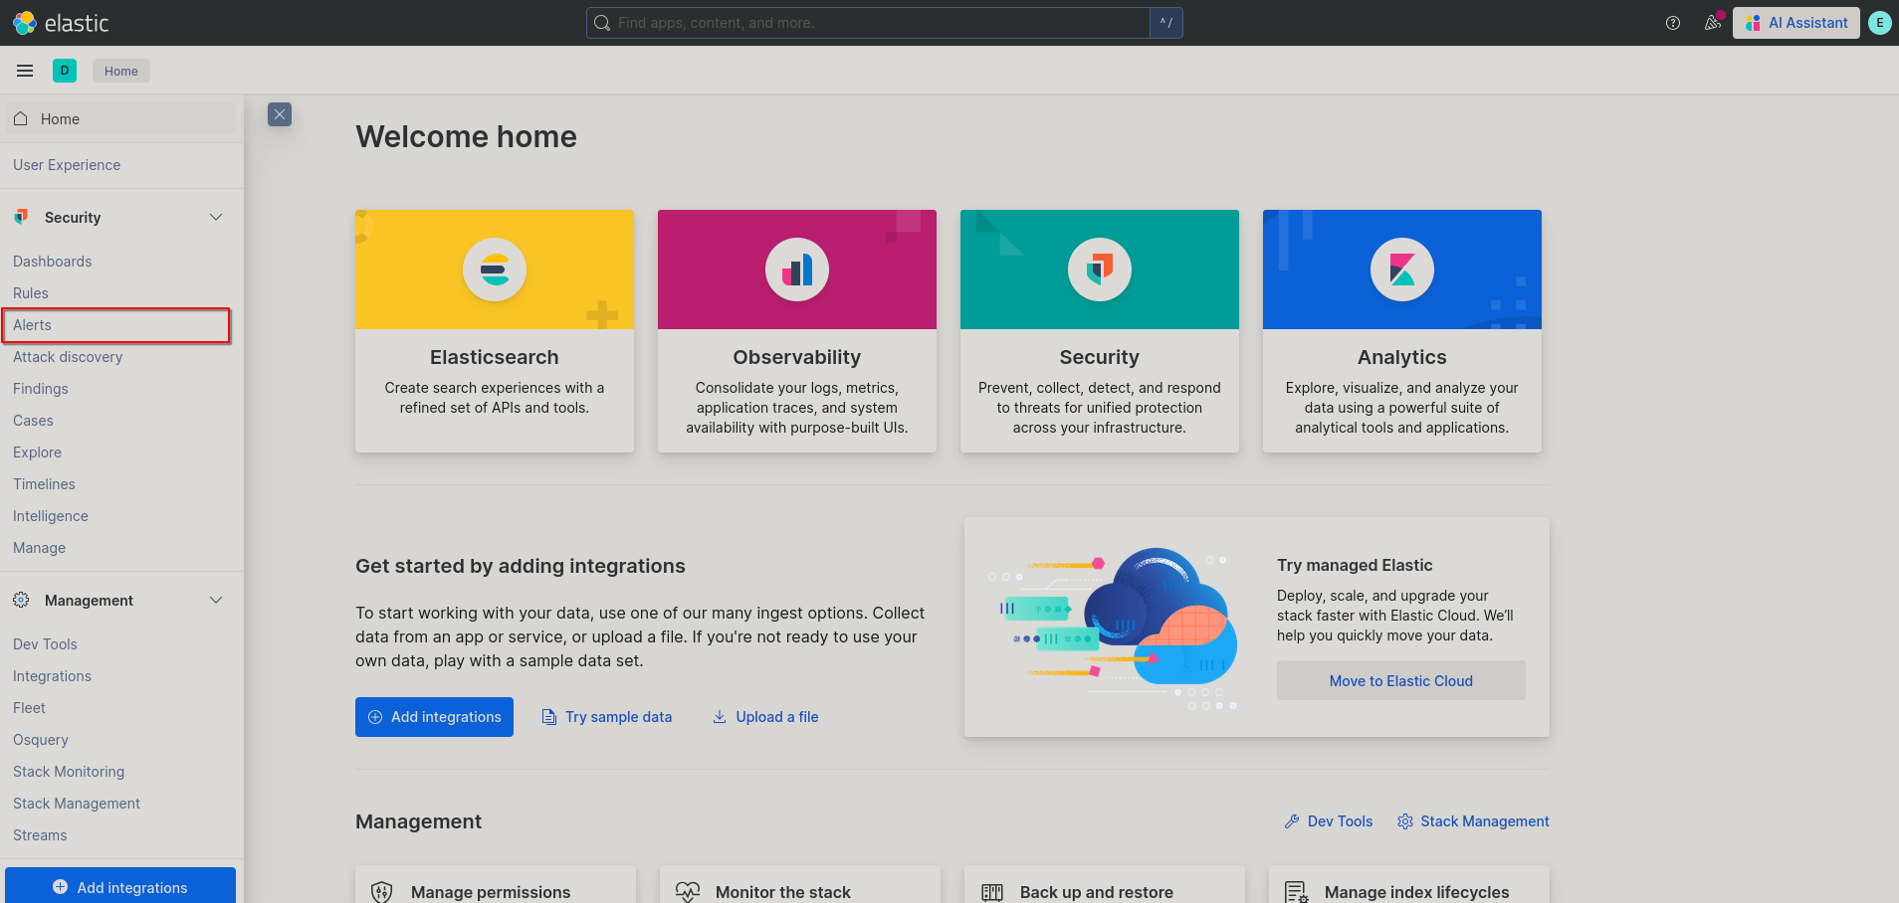Click the Home breadcrumb
Screen dimensions: 1899x903
pyautogui.click(x=121, y=71)
